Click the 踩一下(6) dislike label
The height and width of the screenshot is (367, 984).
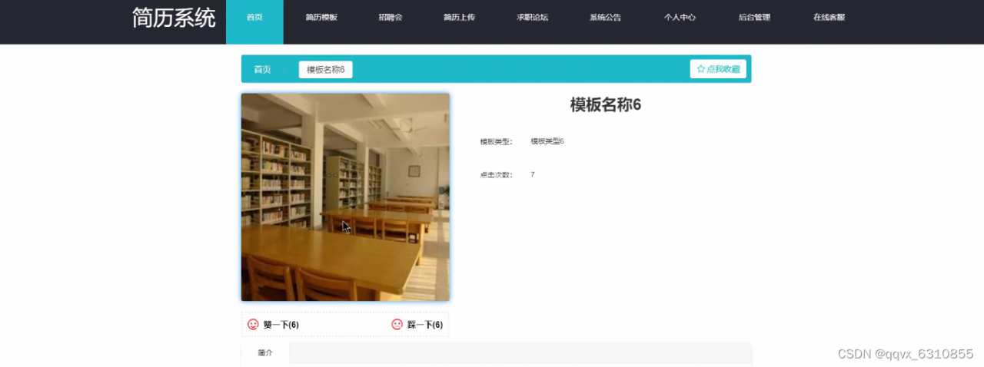(x=425, y=326)
